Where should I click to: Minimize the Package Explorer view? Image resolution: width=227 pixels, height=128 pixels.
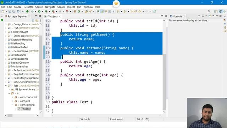(36, 16)
